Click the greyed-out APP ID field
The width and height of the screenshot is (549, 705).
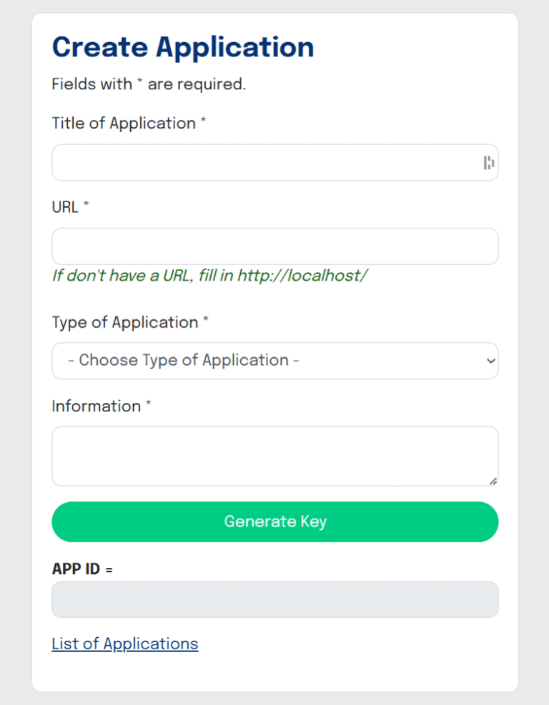pyautogui.click(x=275, y=599)
